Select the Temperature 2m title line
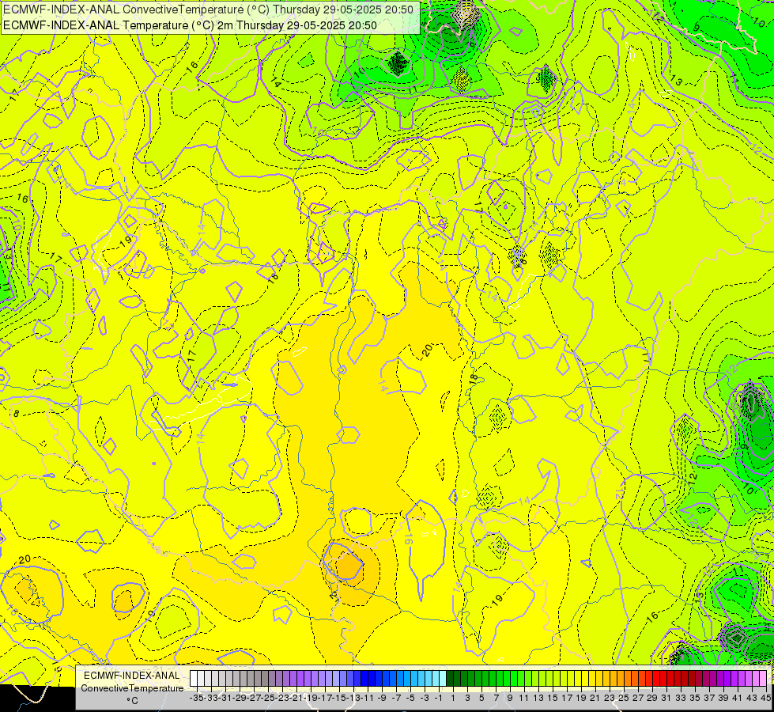Image resolution: width=774 pixels, height=712 pixels. pos(190,25)
